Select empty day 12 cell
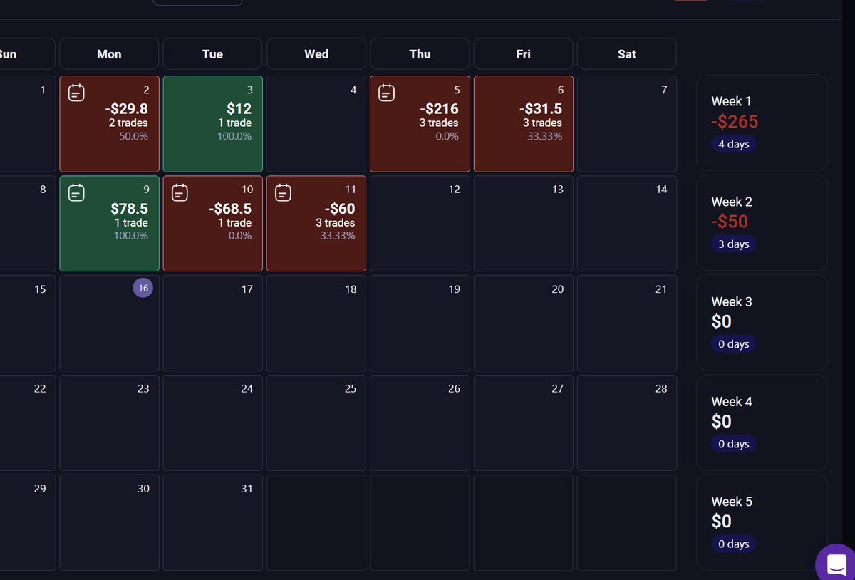The width and height of the screenshot is (855, 580). tap(420, 224)
